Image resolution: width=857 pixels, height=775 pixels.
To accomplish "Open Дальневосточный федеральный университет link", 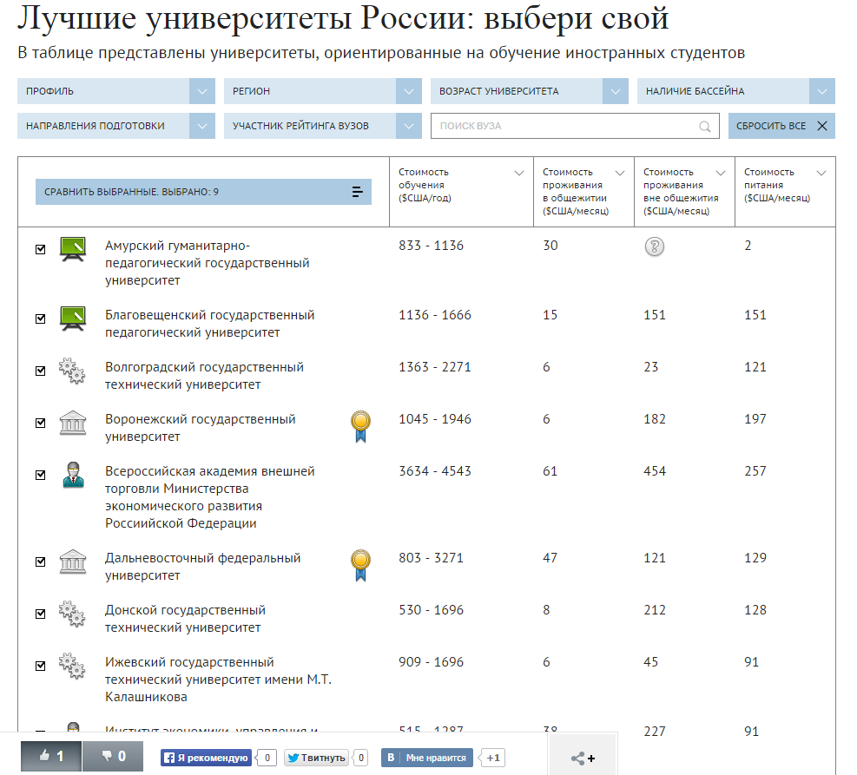I will coord(203,567).
